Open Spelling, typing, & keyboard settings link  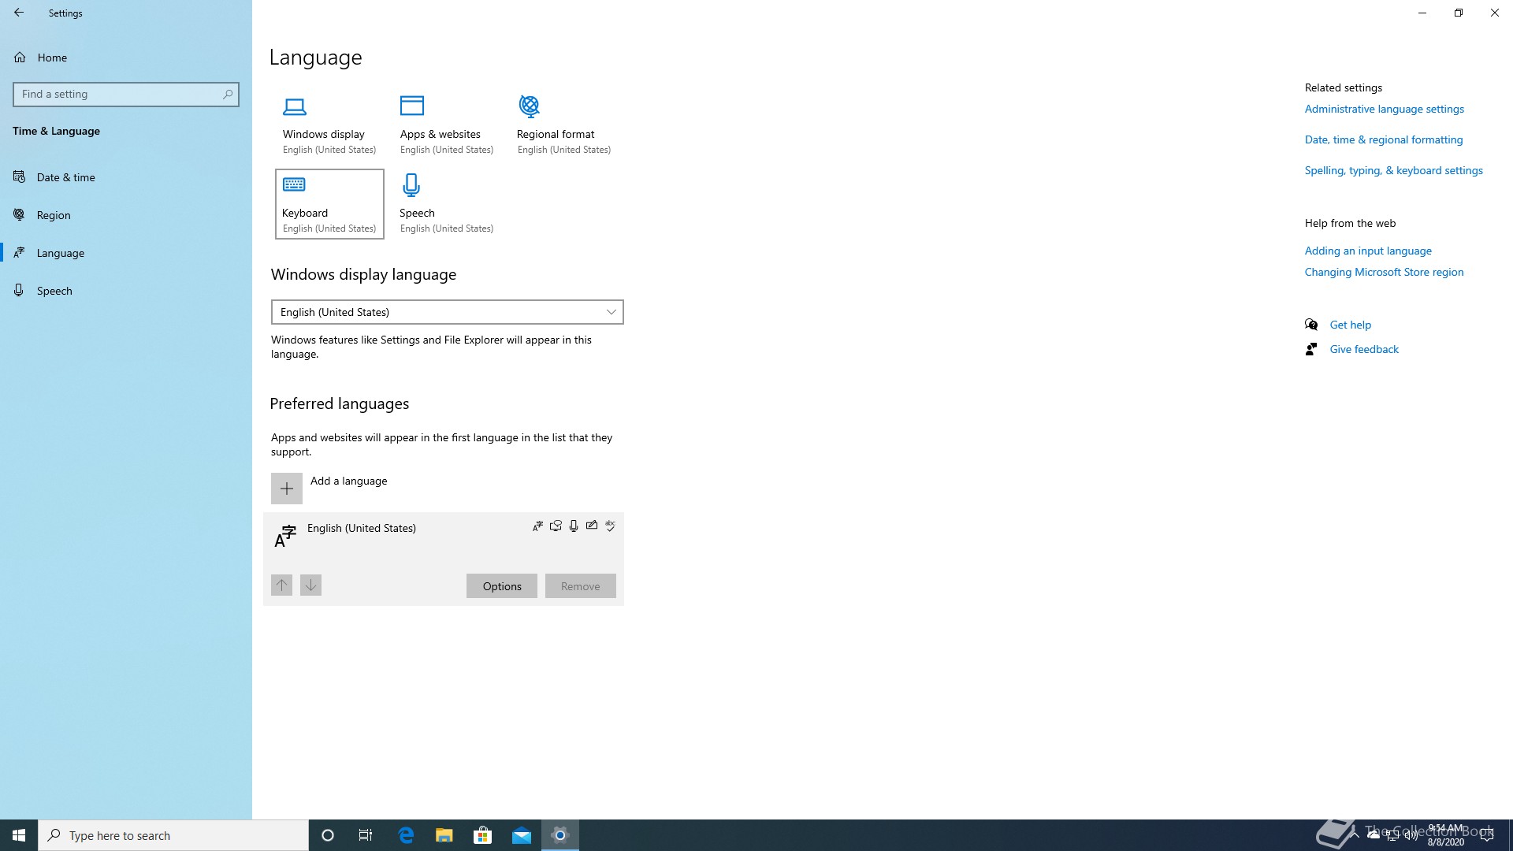coord(1393,170)
